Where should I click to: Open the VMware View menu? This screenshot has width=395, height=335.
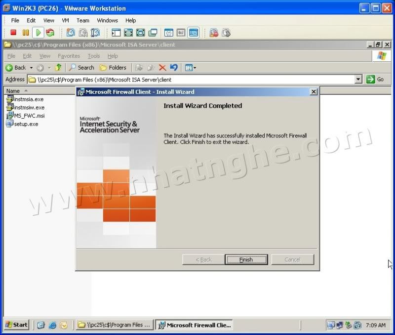[x=48, y=20]
